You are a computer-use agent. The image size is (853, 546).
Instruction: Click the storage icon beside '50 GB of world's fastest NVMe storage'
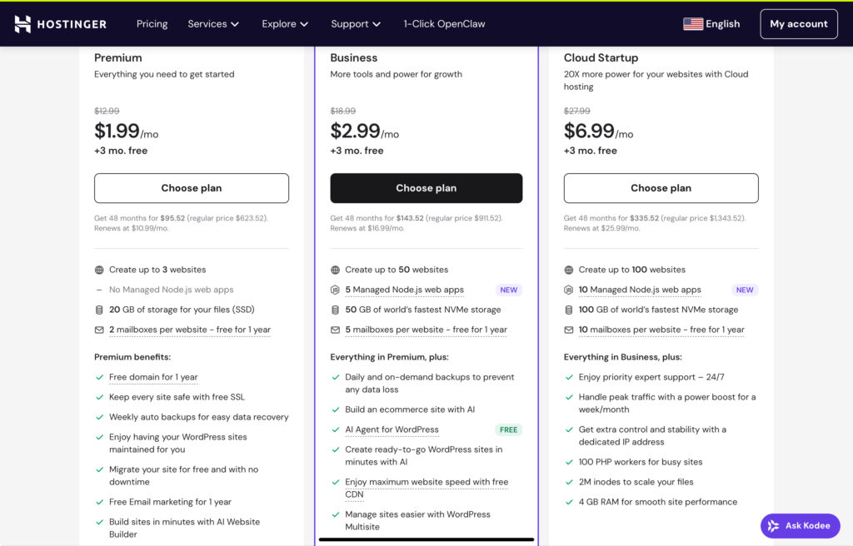[x=336, y=309]
